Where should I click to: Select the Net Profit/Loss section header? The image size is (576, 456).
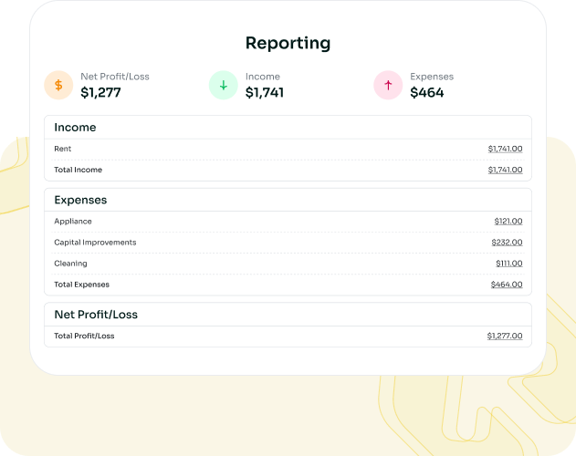coord(96,315)
